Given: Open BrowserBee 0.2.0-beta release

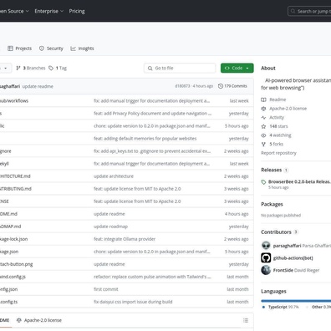Looking at the screenshot, I should [299, 181].
